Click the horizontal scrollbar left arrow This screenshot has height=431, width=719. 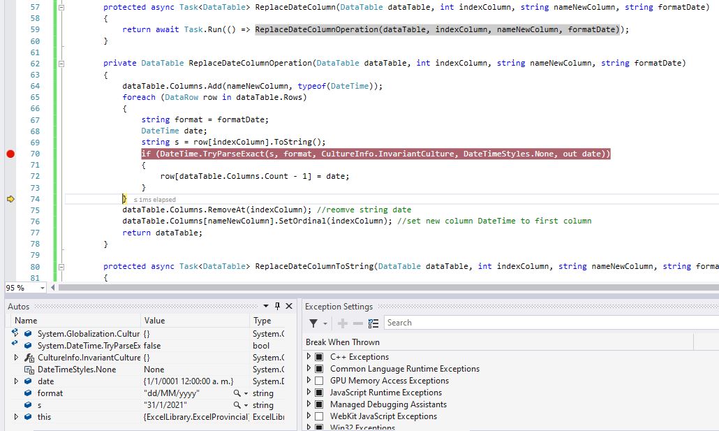[53, 288]
